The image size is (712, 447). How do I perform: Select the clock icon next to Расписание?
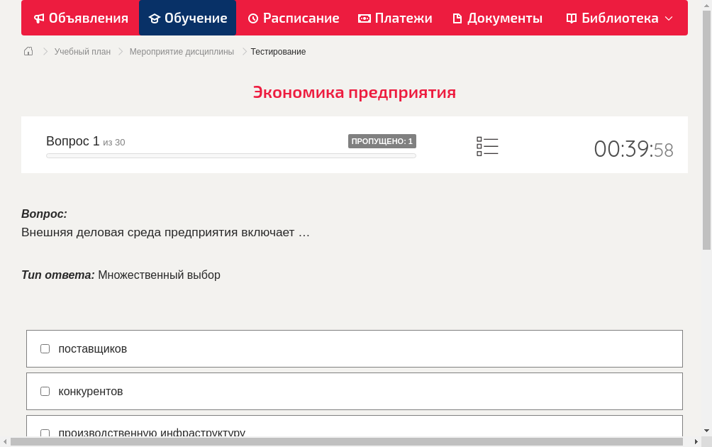tap(252, 18)
